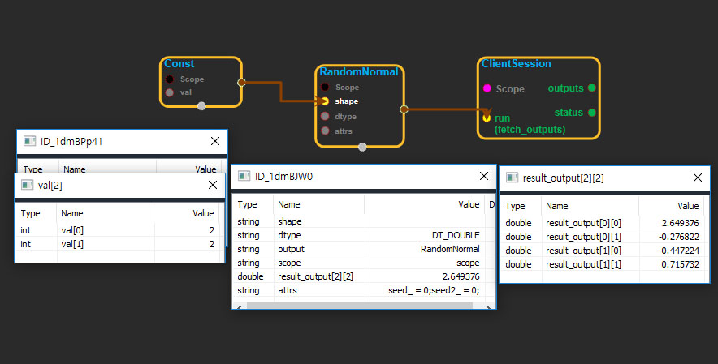This screenshot has width=718, height=364.
Task: Click the RandomNormal shape input port
Action: pyautogui.click(x=325, y=101)
